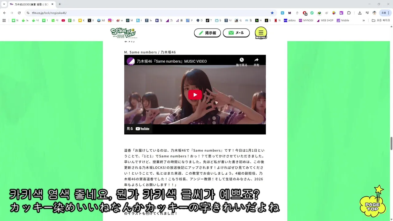Open the aidoru bookmark
393x221 pixels.
(x=290, y=21)
